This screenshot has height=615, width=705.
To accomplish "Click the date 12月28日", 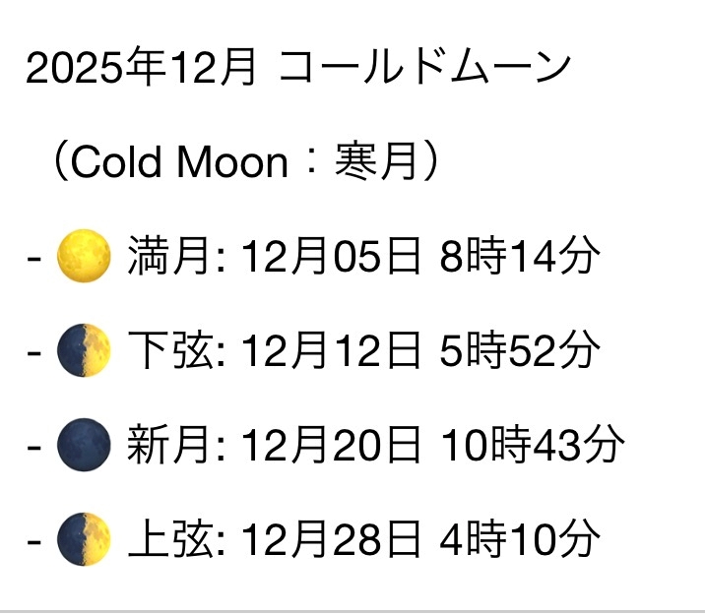I will coord(331,538).
